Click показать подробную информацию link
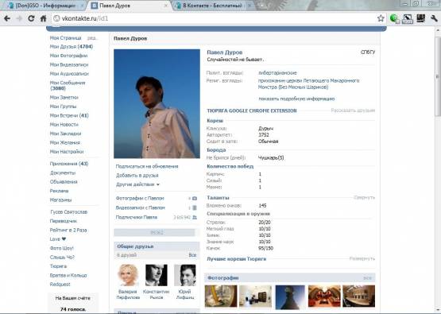 point(296,99)
